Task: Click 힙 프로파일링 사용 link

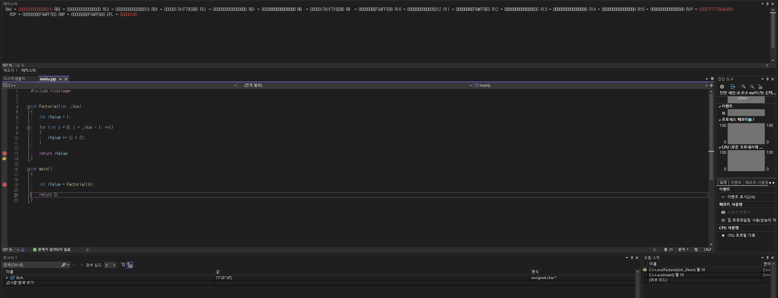Action: click(751, 220)
